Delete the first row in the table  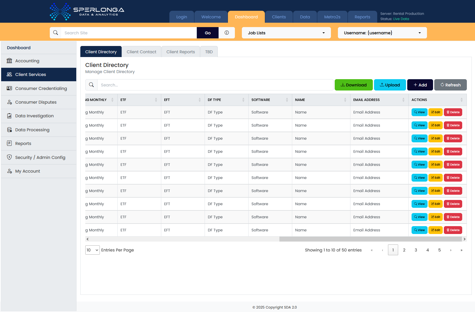point(453,112)
